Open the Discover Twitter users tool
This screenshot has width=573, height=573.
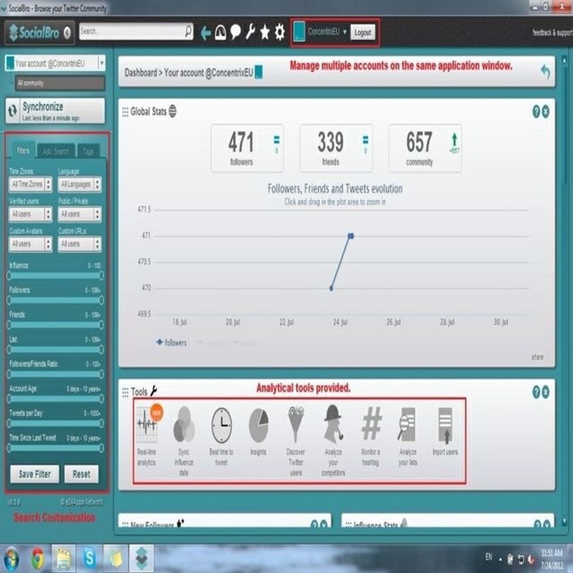coord(296,426)
